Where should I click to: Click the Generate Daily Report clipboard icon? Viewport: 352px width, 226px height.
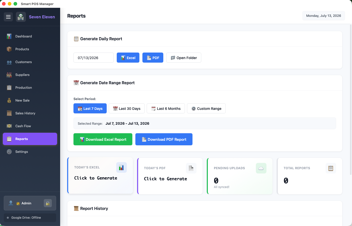(x=76, y=39)
